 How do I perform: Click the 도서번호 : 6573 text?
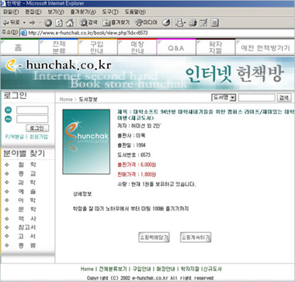pyautogui.click(x=134, y=155)
